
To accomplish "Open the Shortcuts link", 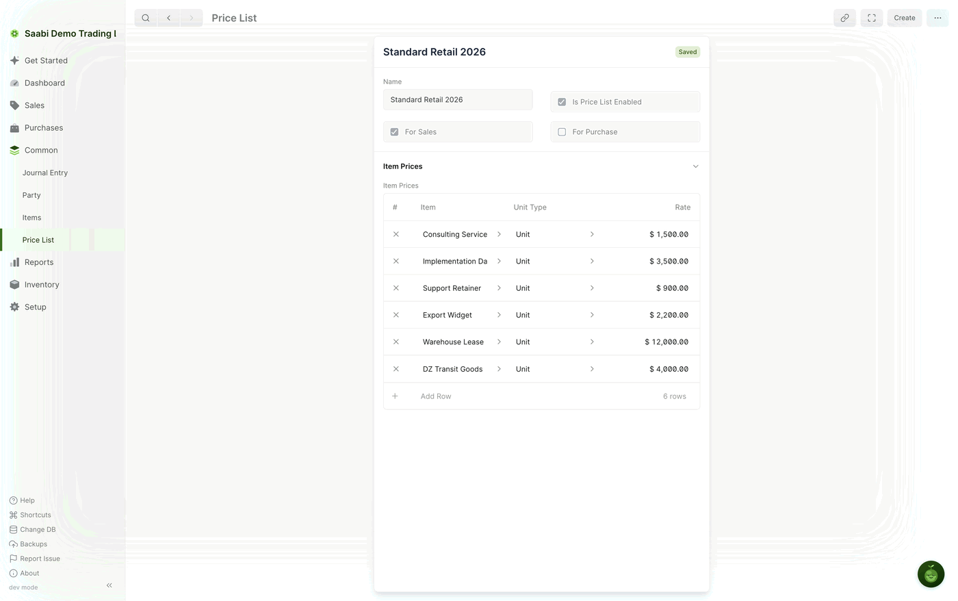I will point(30,515).
